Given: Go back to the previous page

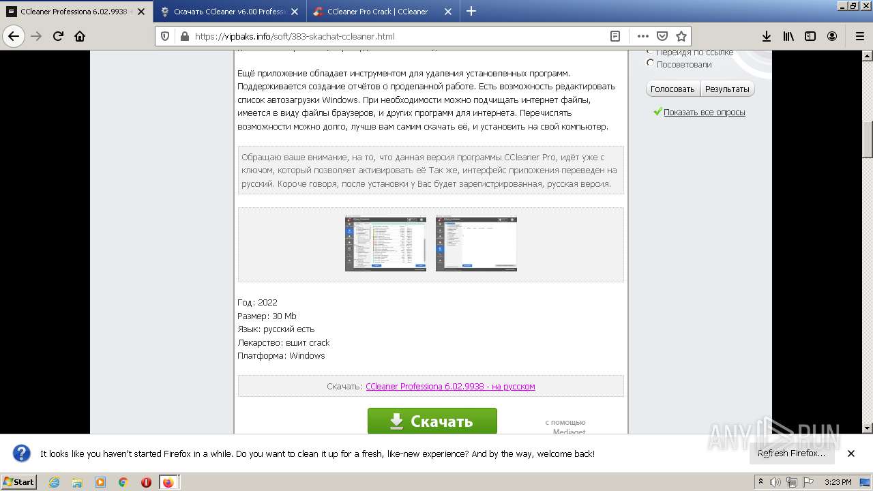Looking at the screenshot, I should tap(14, 36).
